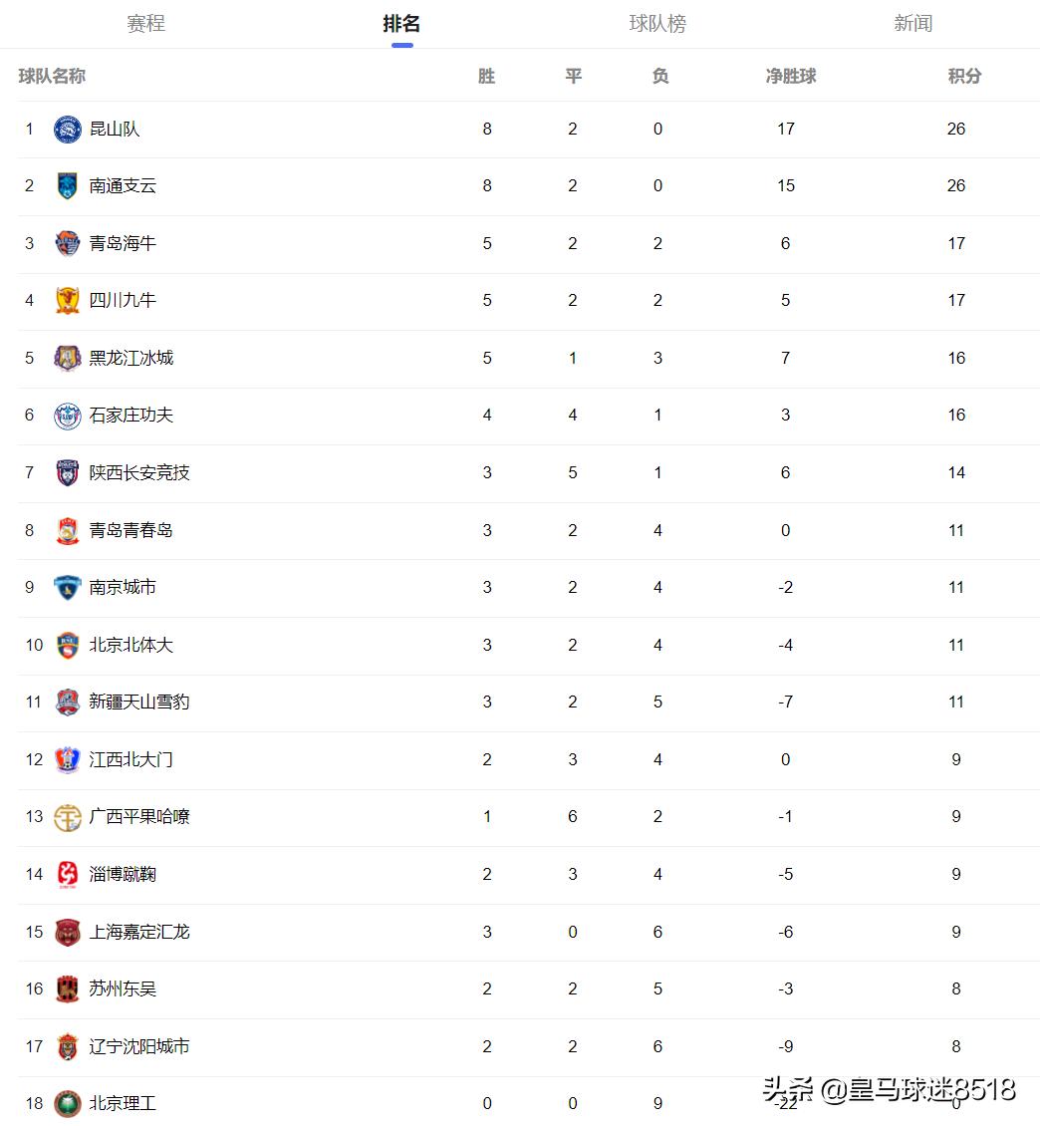
Task: Click the 淄博蹴鞠 red logo
Action: pos(67,875)
